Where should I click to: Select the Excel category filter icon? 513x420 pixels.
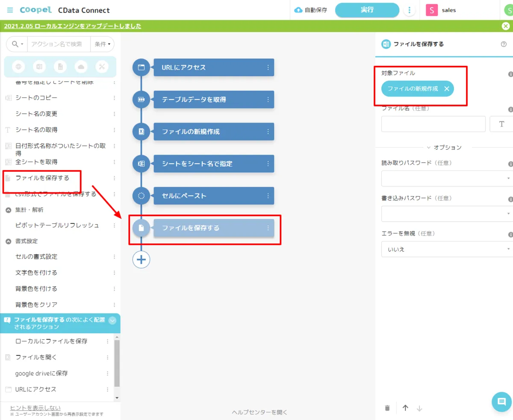click(39, 67)
